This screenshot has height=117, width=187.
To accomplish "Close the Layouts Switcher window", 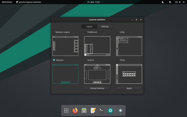I will pyautogui.click(x=141, y=20).
